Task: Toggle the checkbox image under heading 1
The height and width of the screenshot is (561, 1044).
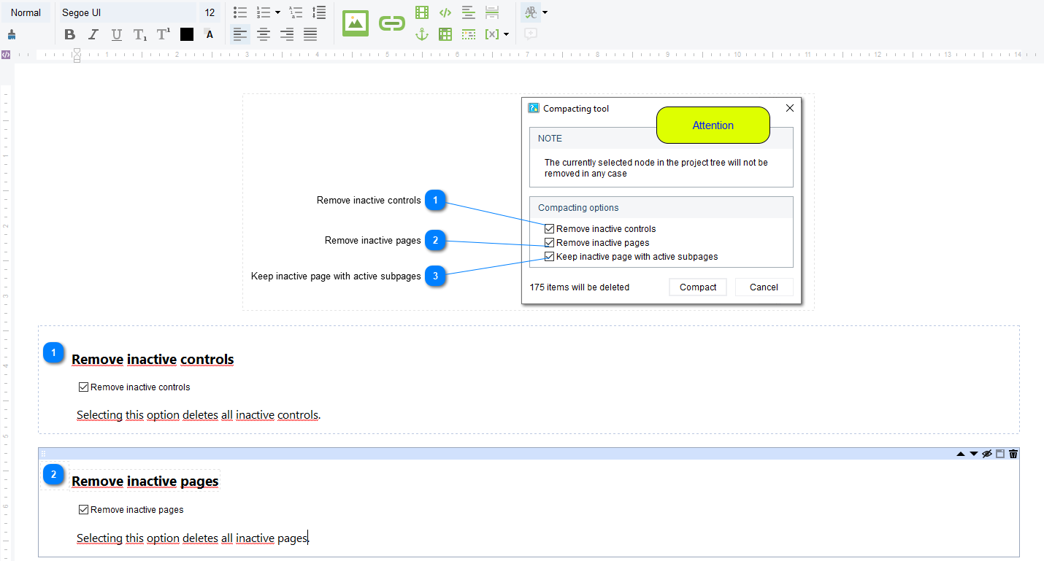Action: [83, 387]
